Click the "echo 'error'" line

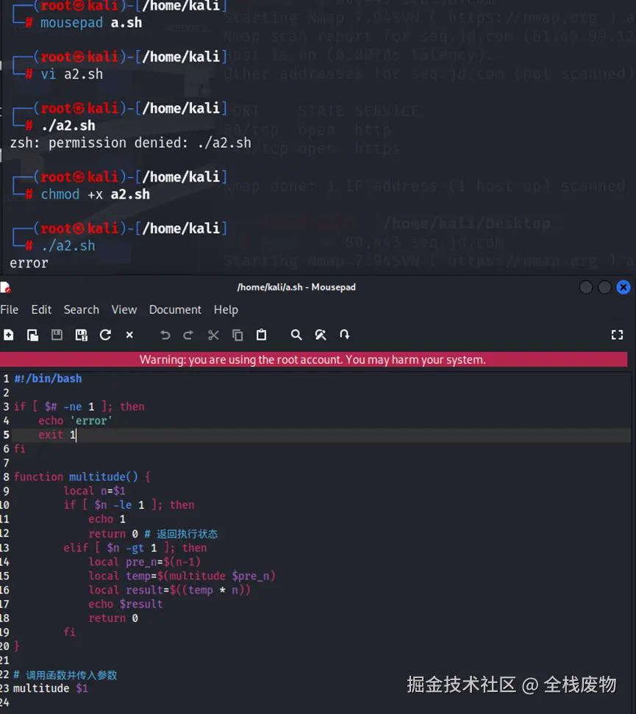point(75,421)
